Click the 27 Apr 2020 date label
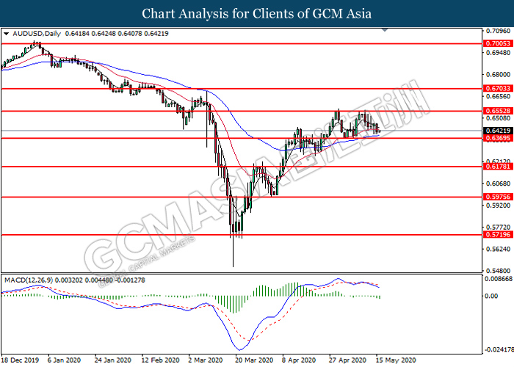Image resolution: width=514 pixels, height=367 pixels. 347,360
